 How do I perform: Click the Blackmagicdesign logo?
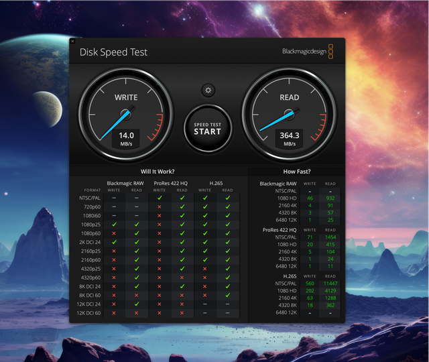(x=308, y=52)
